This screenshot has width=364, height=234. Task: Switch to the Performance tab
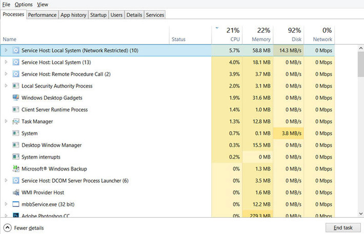pos(42,15)
